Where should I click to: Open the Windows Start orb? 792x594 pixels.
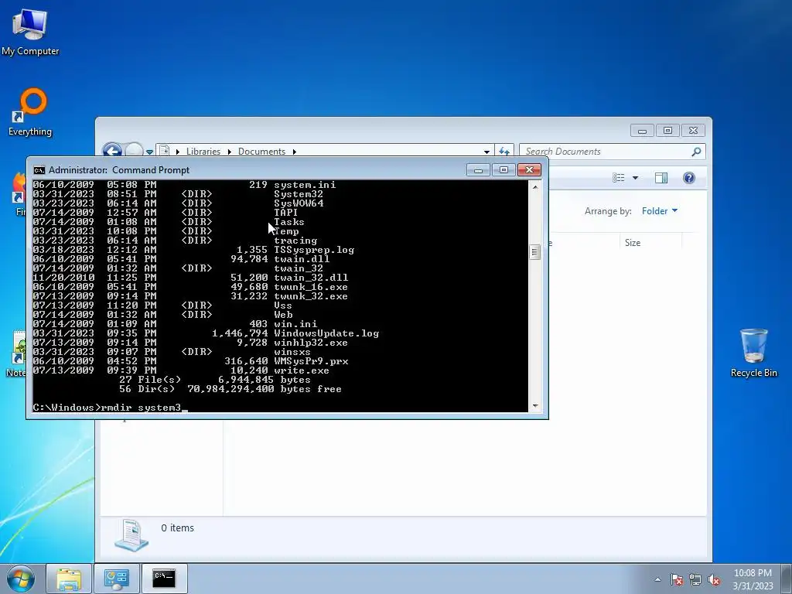click(x=21, y=579)
